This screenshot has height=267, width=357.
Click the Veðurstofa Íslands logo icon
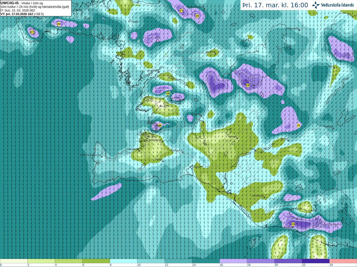(x=316, y=5)
